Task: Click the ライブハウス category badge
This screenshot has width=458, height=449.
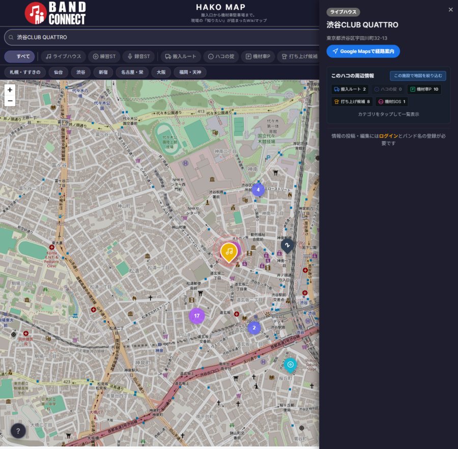Action: coord(343,12)
